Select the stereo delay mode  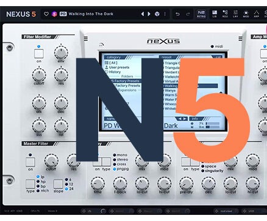pyautogui.click(x=121, y=160)
